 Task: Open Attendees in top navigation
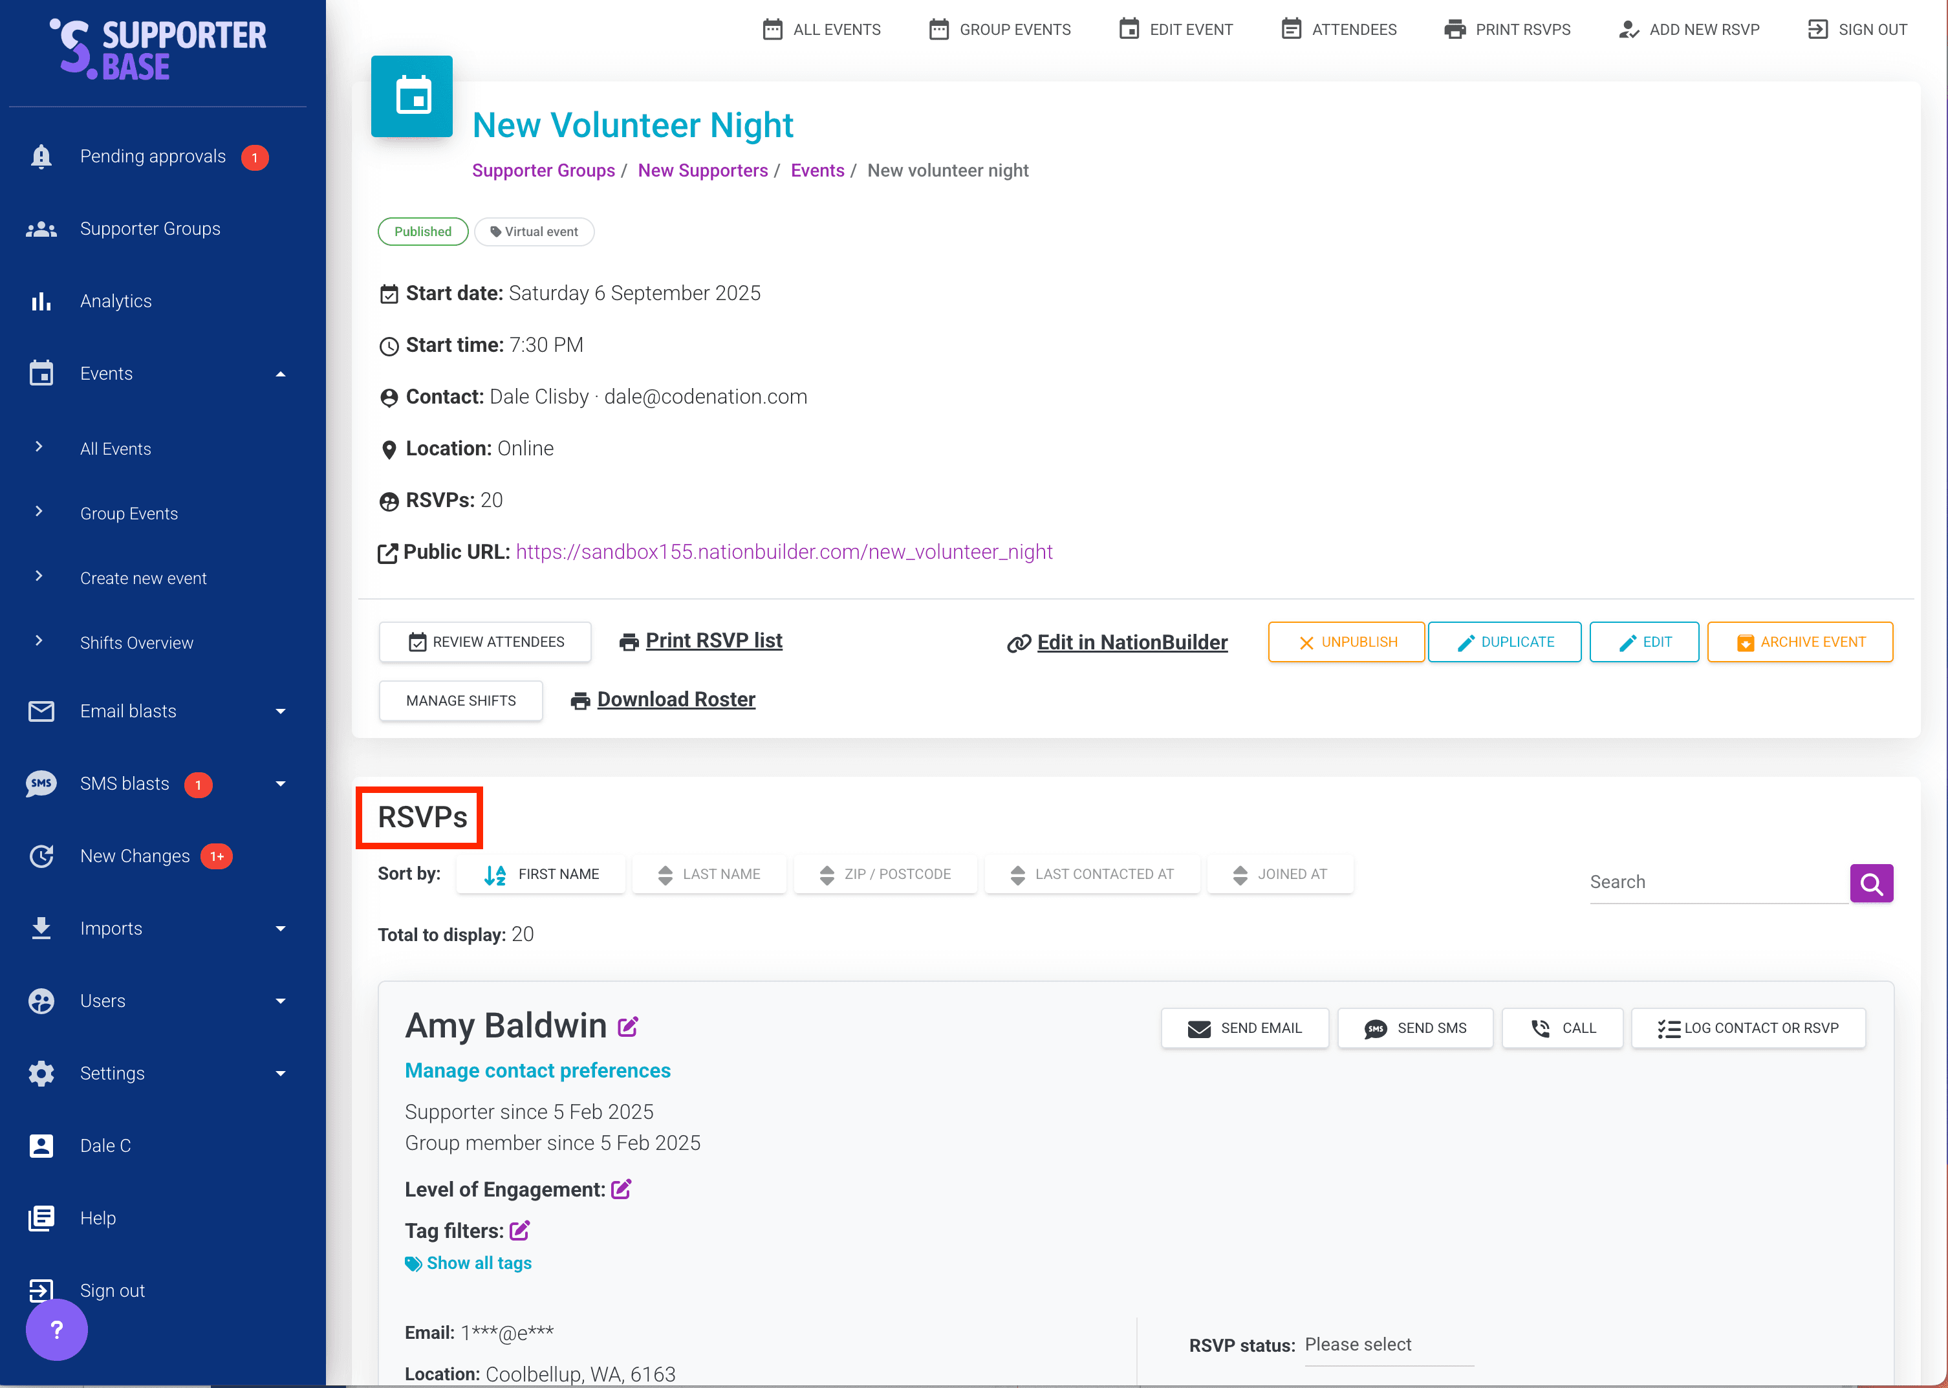[1339, 30]
